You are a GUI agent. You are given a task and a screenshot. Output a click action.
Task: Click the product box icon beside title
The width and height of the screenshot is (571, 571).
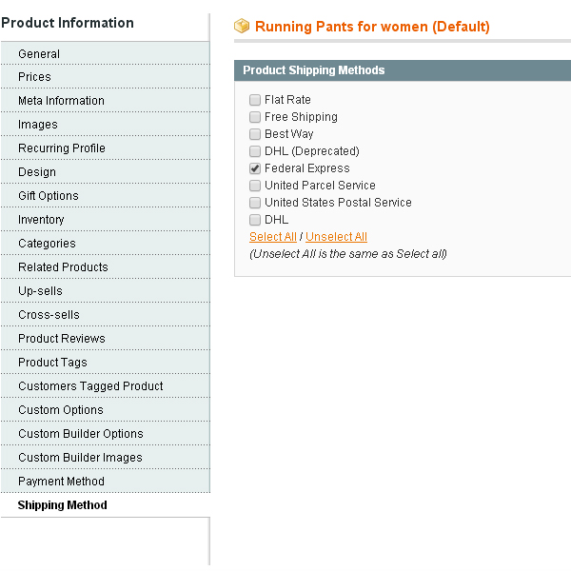(x=242, y=27)
